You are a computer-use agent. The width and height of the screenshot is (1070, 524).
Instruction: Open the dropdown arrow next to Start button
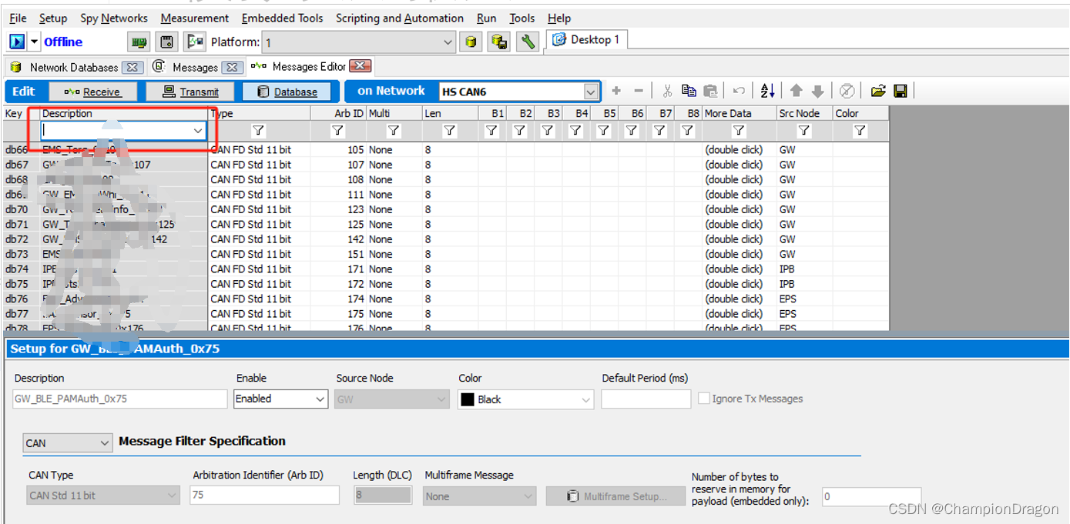35,42
